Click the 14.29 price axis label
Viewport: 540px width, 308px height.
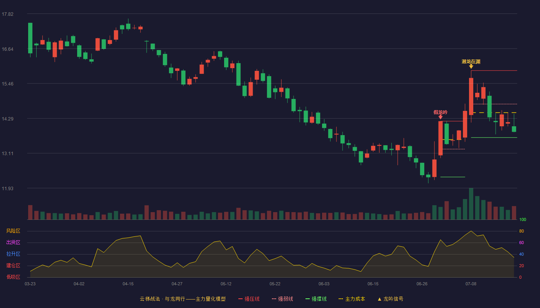pyautogui.click(x=7, y=119)
